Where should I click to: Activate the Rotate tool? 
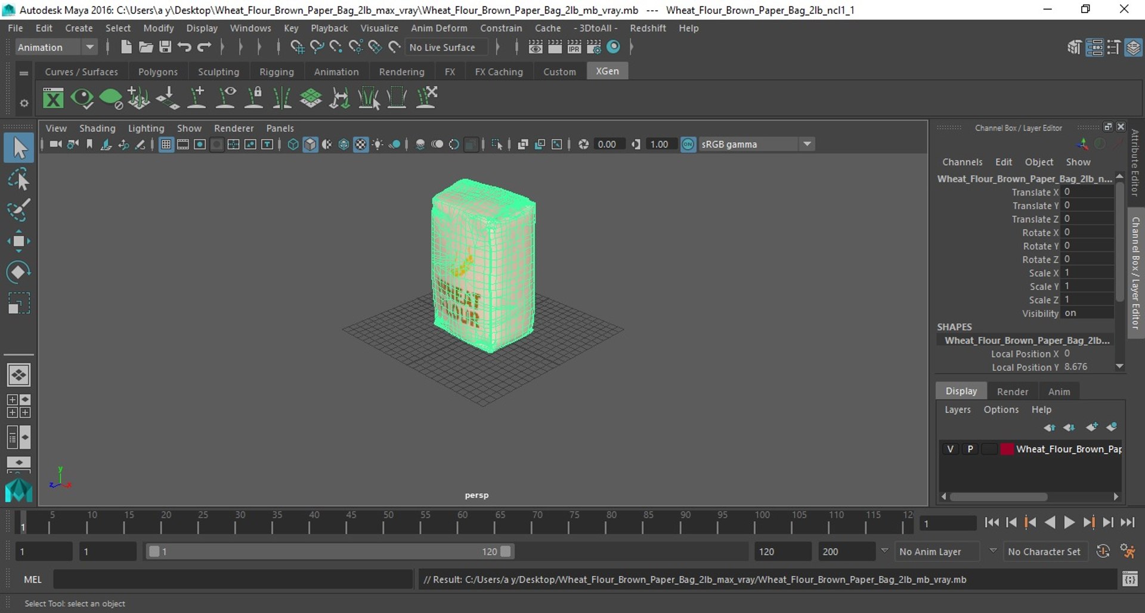(x=19, y=272)
